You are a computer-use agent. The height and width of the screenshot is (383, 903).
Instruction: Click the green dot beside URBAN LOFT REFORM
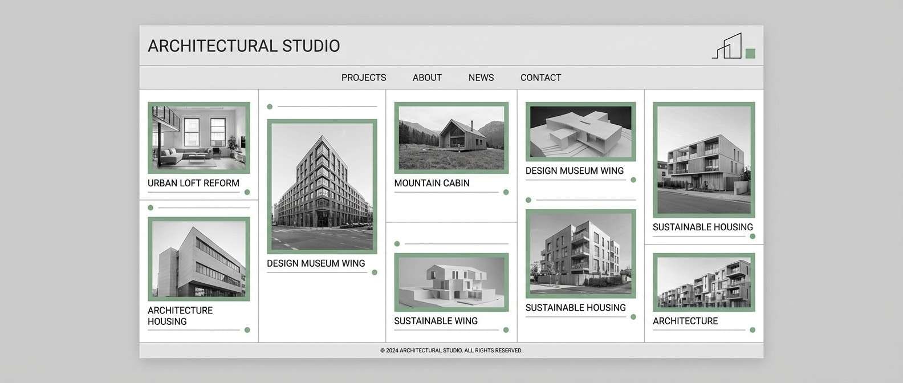[247, 192]
